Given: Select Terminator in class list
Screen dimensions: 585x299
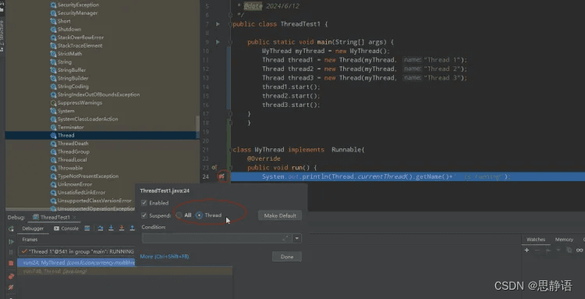Looking at the screenshot, I should [x=70, y=127].
